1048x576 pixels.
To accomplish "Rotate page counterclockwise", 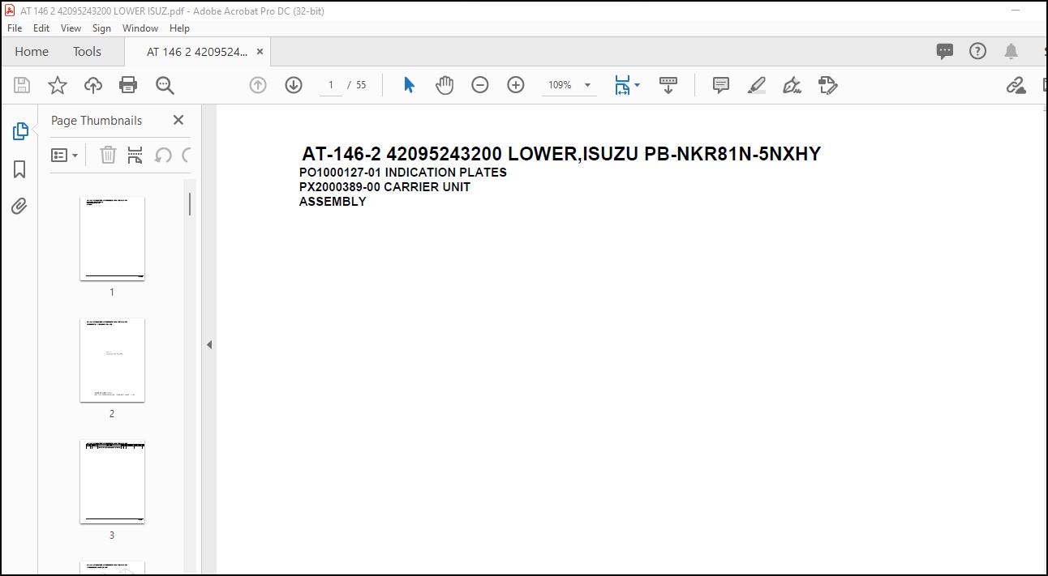I will (163, 155).
